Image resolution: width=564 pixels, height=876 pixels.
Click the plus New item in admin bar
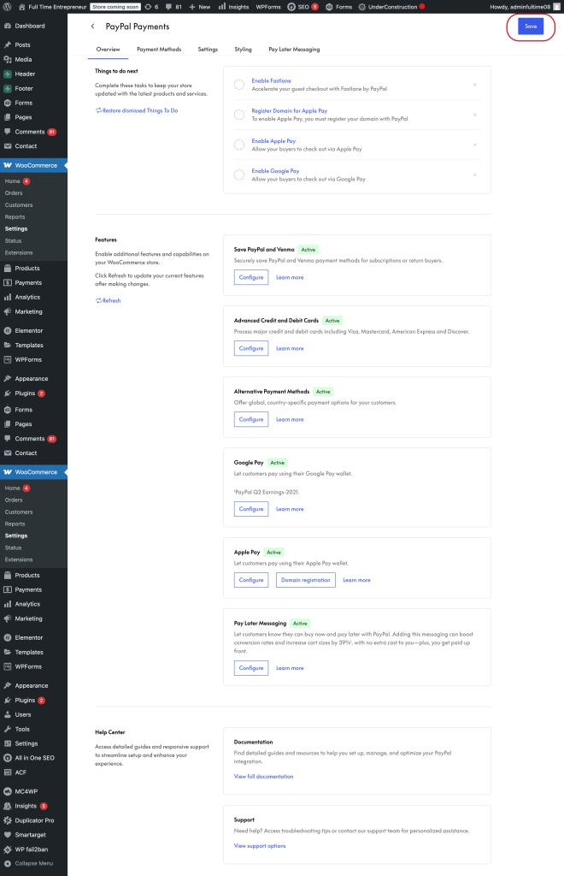coord(200,7)
